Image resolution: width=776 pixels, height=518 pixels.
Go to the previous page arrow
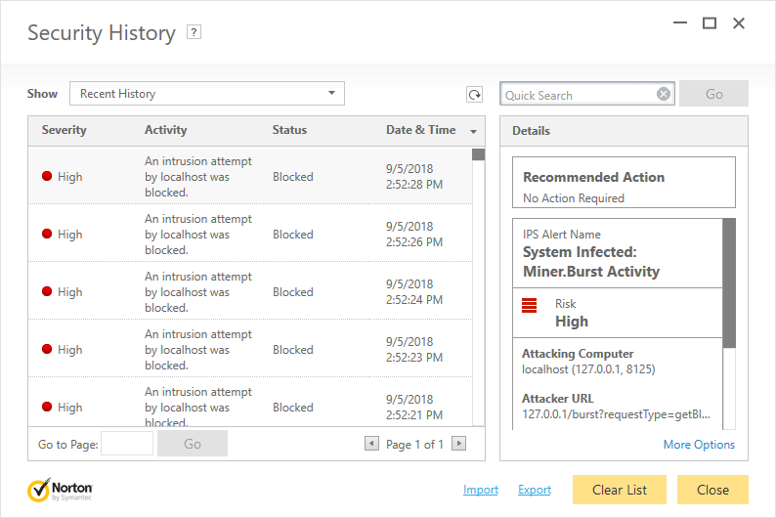click(x=371, y=444)
